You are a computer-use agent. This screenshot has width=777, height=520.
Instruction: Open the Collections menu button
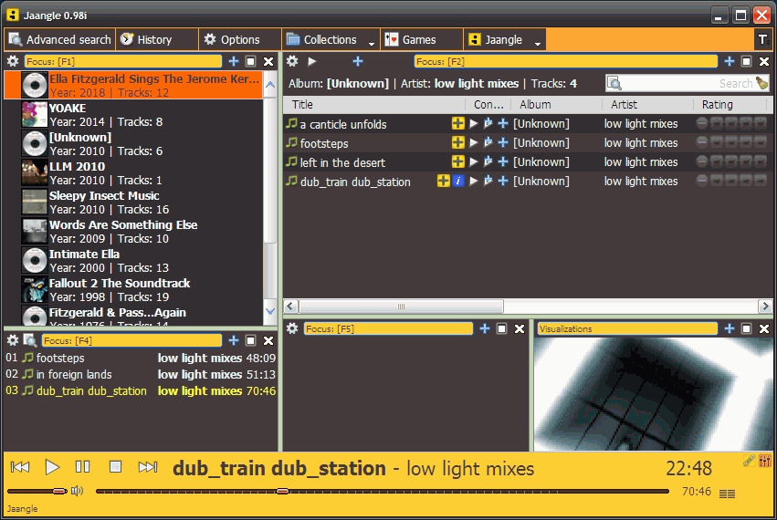(323, 39)
